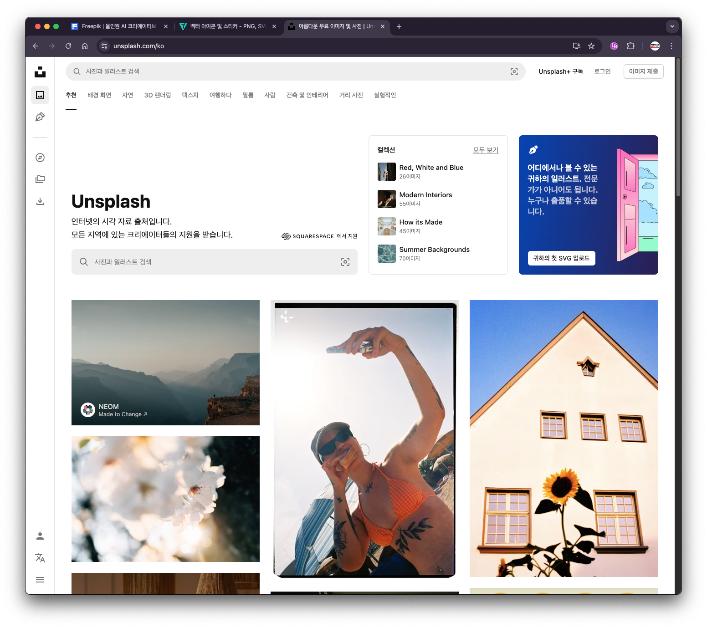Open the language translate icon
The width and height of the screenshot is (707, 628).
[40, 558]
